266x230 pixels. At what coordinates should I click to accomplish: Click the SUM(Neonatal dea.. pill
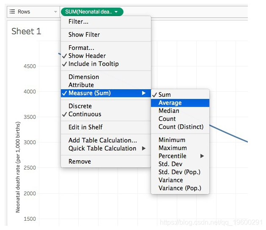coord(92,12)
